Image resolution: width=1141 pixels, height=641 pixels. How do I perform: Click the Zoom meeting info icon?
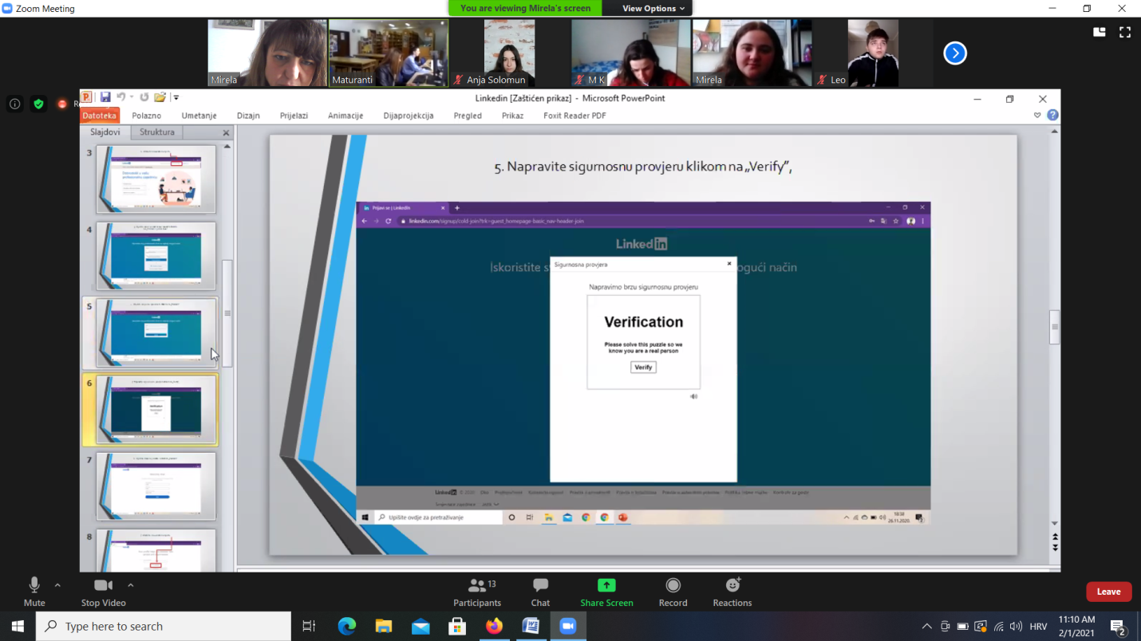pos(14,104)
